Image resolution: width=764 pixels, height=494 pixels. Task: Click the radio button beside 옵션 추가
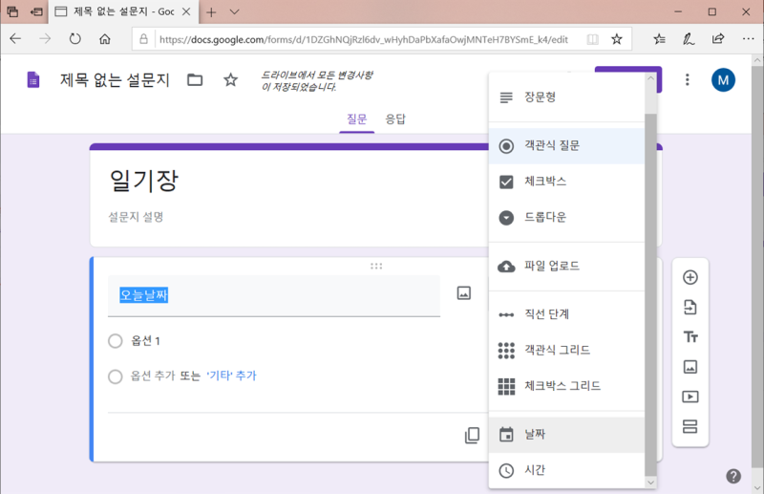coord(116,376)
